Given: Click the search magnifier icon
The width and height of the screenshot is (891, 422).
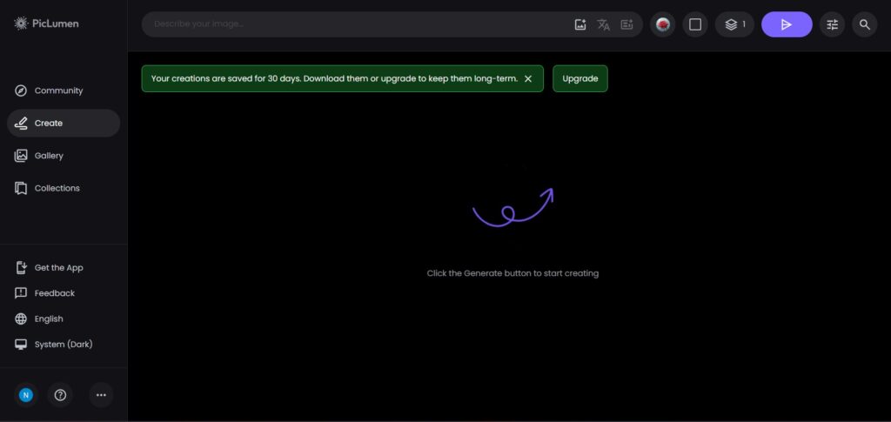Looking at the screenshot, I should coord(865,24).
